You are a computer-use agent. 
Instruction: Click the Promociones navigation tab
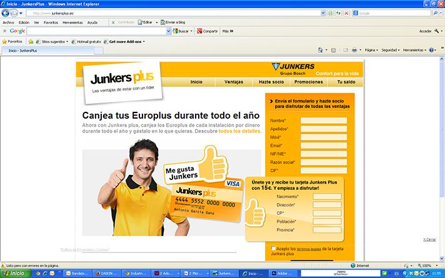pyautogui.click(x=309, y=82)
